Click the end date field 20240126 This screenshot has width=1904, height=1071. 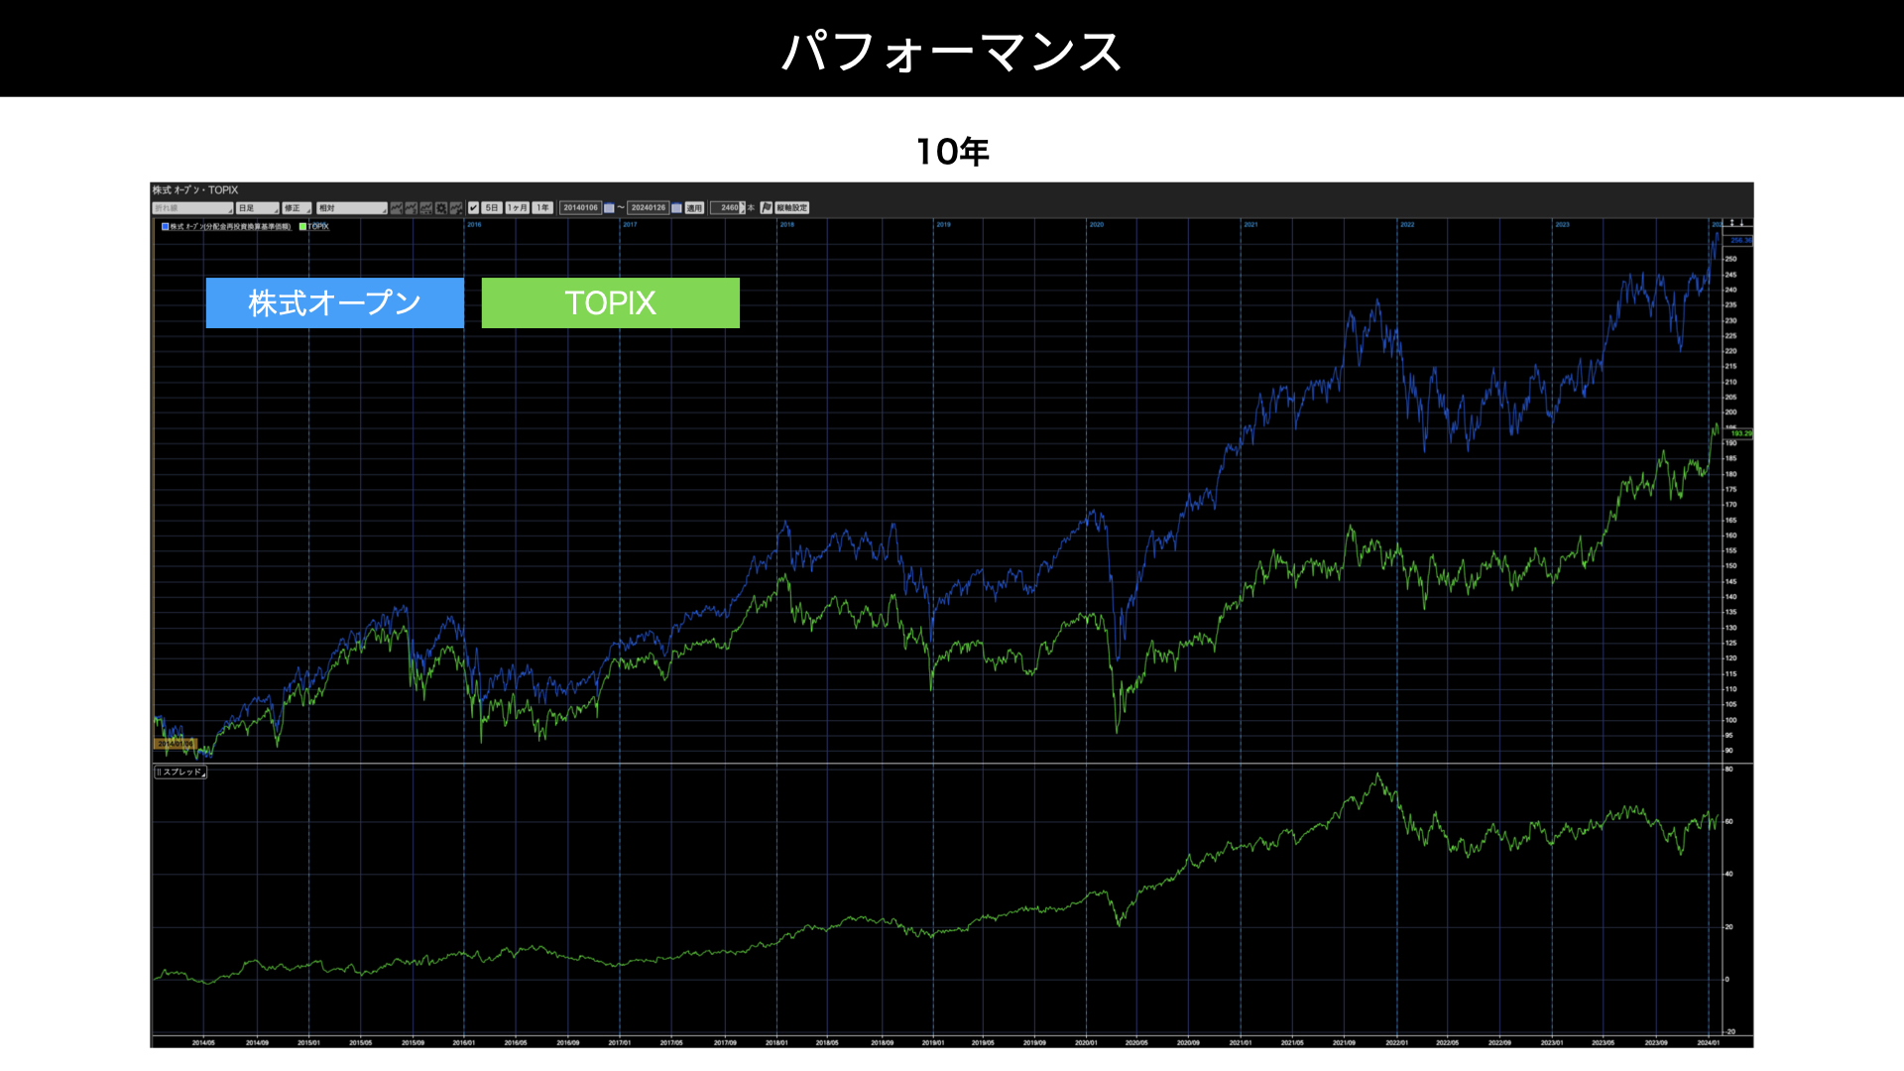point(649,208)
